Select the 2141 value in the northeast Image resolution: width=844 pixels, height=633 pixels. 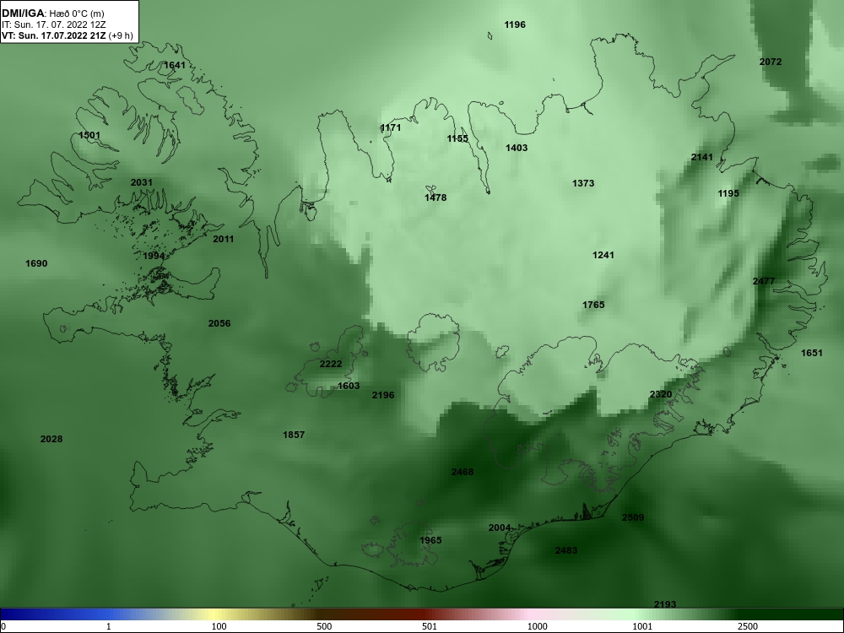coord(702,157)
